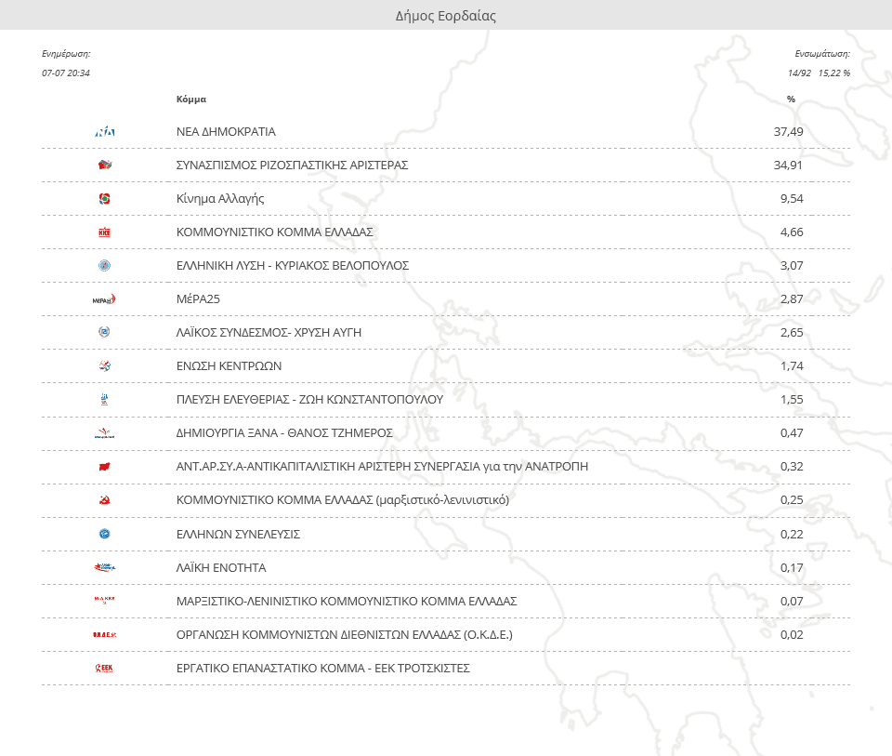Click the Ενημέρωση label
Image resolution: width=892 pixels, height=756 pixels.
coord(66,54)
